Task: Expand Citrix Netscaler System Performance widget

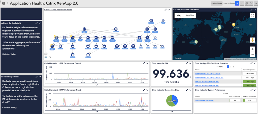Action: (x=252, y=90)
